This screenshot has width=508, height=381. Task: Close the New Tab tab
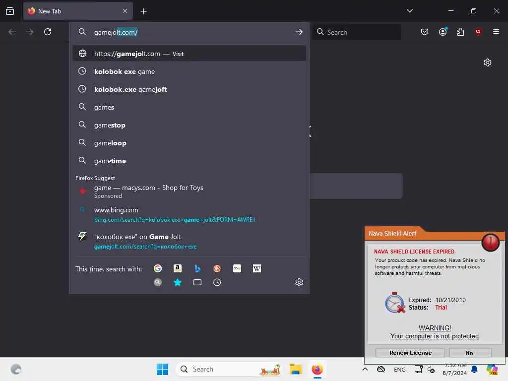coord(125,11)
